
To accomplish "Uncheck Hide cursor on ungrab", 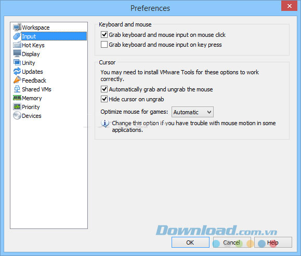I will click(104, 99).
